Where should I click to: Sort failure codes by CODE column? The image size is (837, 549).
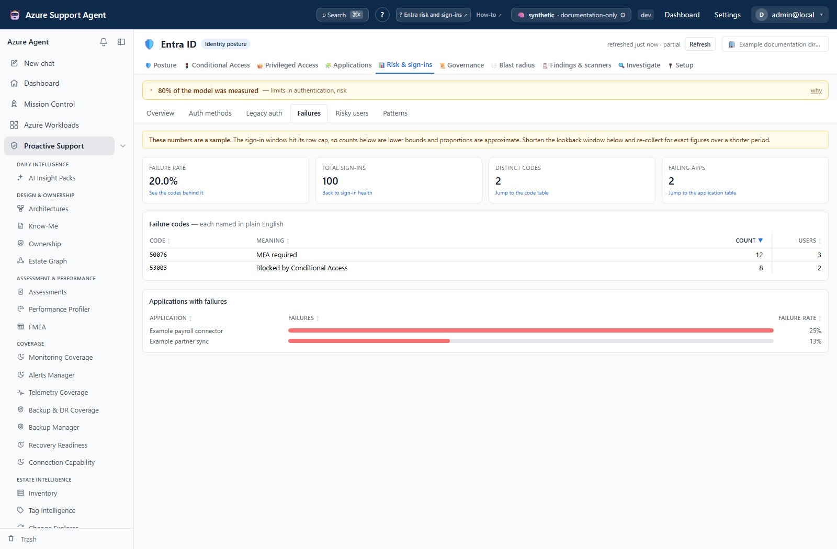(x=160, y=241)
